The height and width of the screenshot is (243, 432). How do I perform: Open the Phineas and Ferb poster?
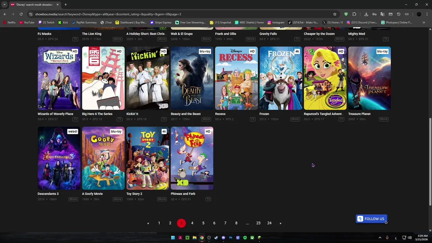(x=192, y=158)
